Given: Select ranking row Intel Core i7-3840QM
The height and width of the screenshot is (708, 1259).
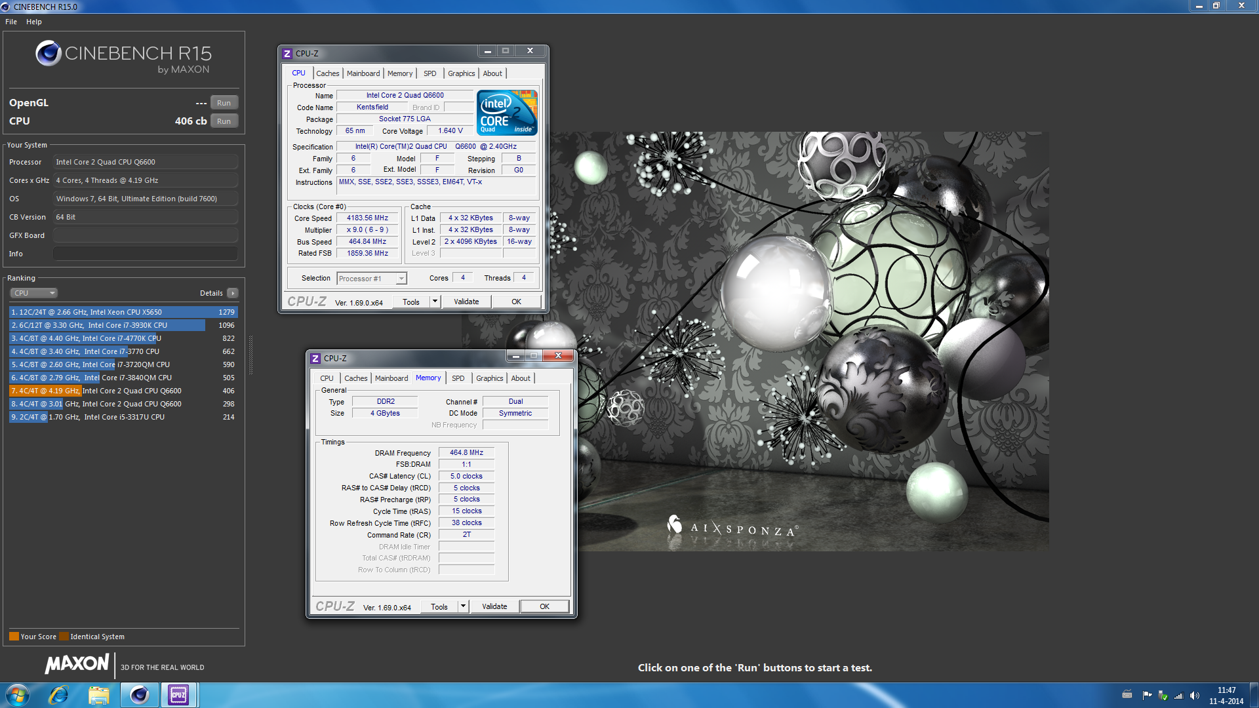Looking at the screenshot, I should pos(123,378).
